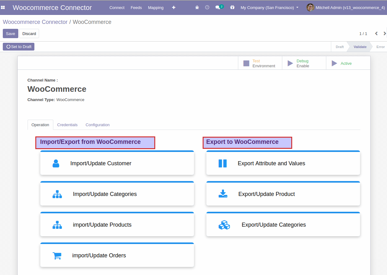Screen dimensions: 387x275
Task: Click Export/Update Product label
Action: [x=266, y=194]
